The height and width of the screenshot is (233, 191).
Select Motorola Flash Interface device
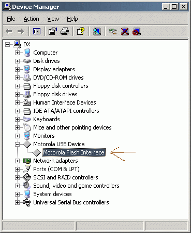pos(74,152)
